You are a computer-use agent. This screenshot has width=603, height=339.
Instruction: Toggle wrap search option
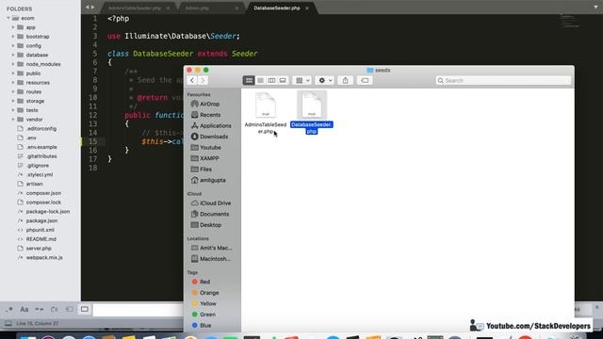[x=55, y=310]
